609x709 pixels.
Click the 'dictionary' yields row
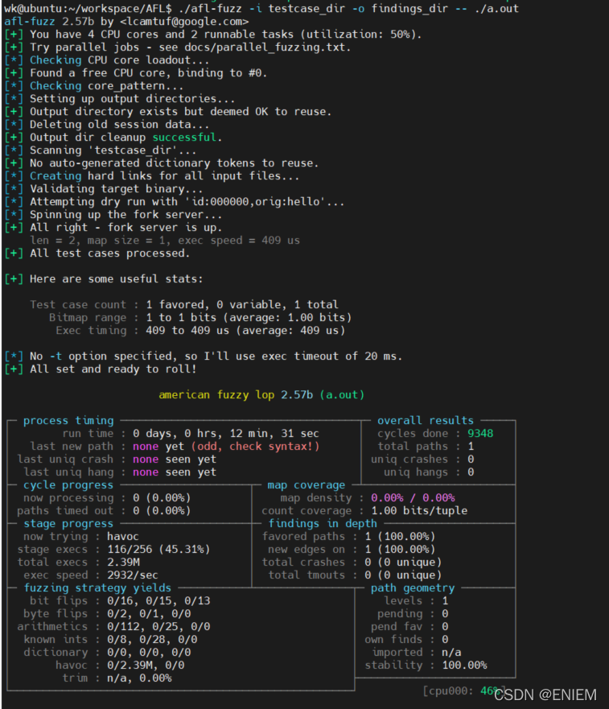tap(107, 653)
